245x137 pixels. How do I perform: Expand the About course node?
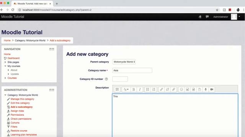point(8,70)
